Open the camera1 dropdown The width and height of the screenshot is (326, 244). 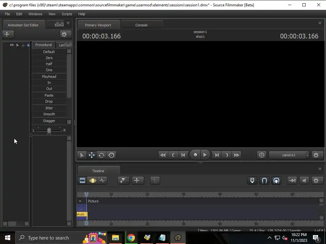point(289,155)
